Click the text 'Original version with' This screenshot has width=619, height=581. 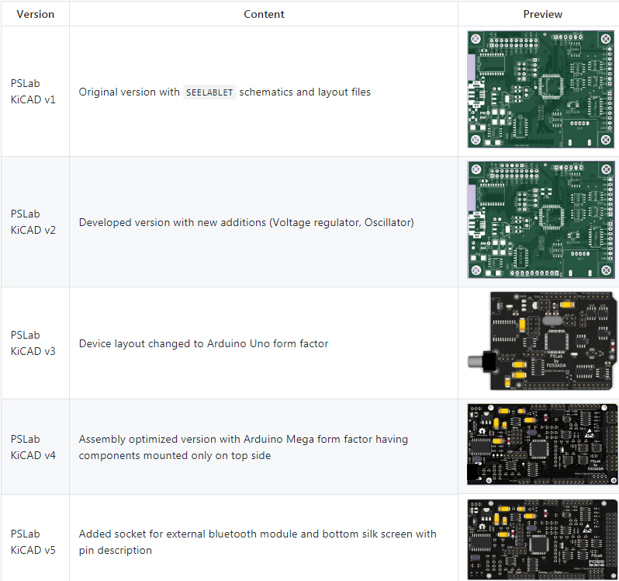(x=129, y=92)
